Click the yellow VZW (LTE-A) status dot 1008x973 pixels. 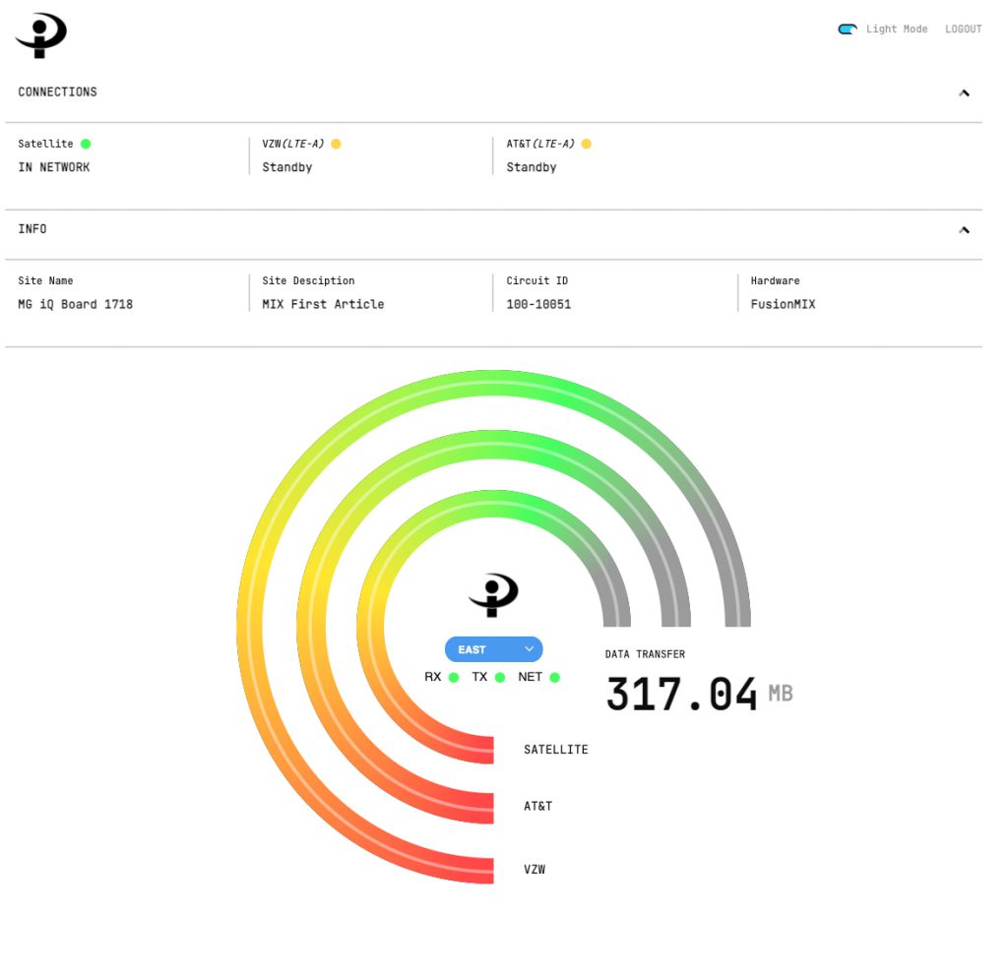[336, 144]
